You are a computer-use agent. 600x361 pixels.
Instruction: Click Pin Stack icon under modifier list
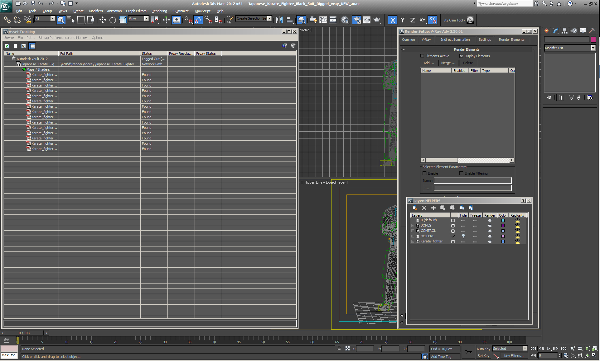549,97
